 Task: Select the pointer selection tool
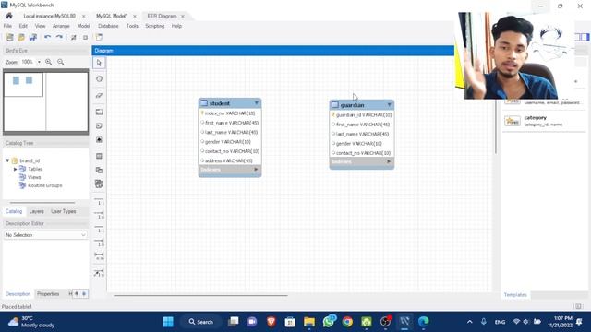(x=99, y=63)
